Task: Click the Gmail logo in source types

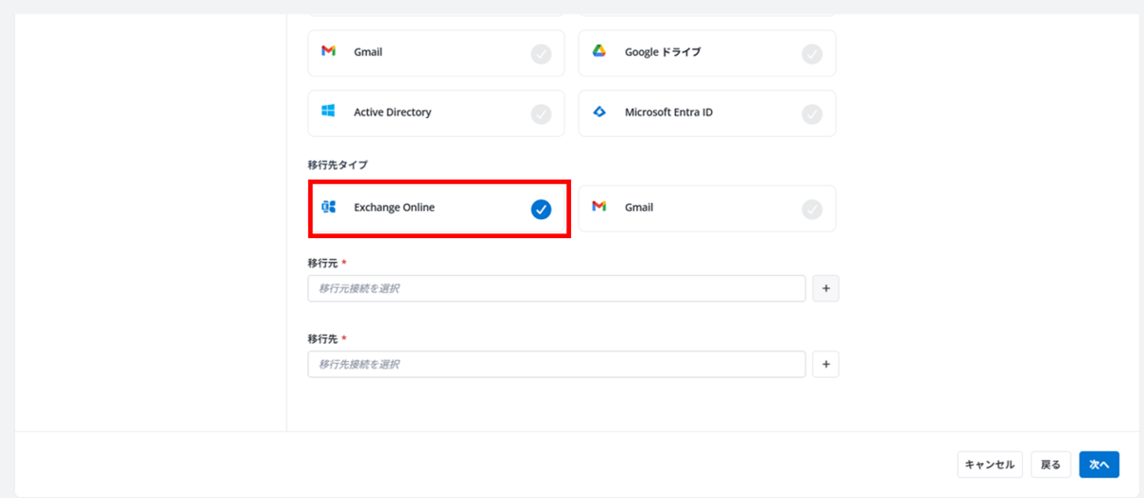Action: [x=328, y=51]
